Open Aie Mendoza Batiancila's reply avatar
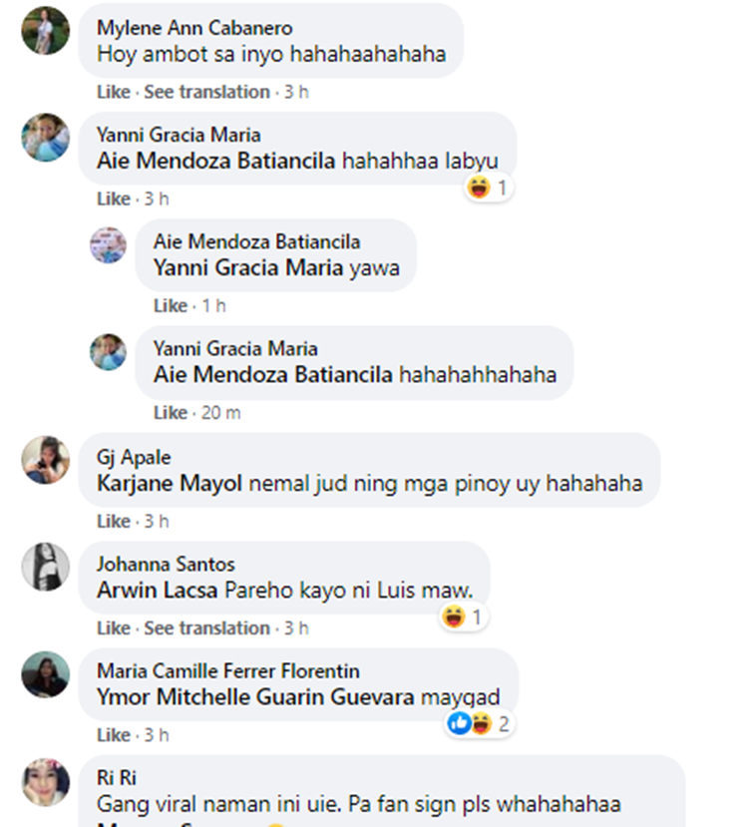The height and width of the screenshot is (827, 748). 108,245
